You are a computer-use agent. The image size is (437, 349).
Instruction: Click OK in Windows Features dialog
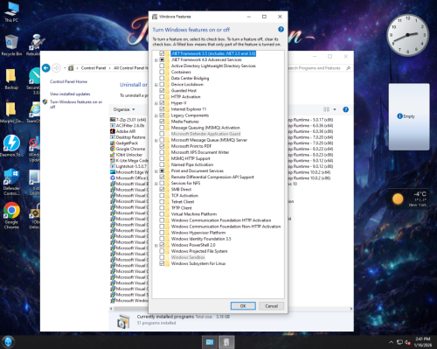point(243,306)
